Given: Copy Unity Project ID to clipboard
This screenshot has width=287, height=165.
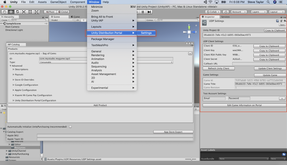Looking at the screenshot, I should point(275,30).
